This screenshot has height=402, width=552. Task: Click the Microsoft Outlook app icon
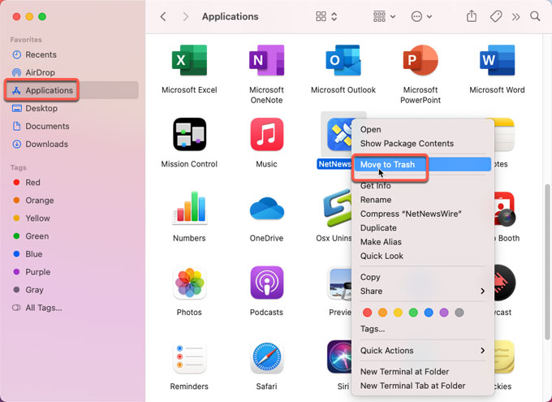tap(343, 60)
